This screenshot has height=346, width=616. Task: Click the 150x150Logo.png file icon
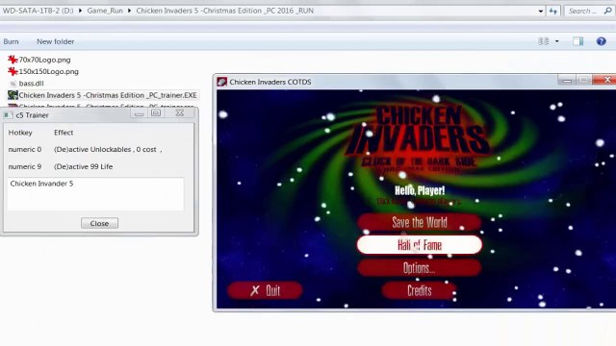(x=13, y=71)
